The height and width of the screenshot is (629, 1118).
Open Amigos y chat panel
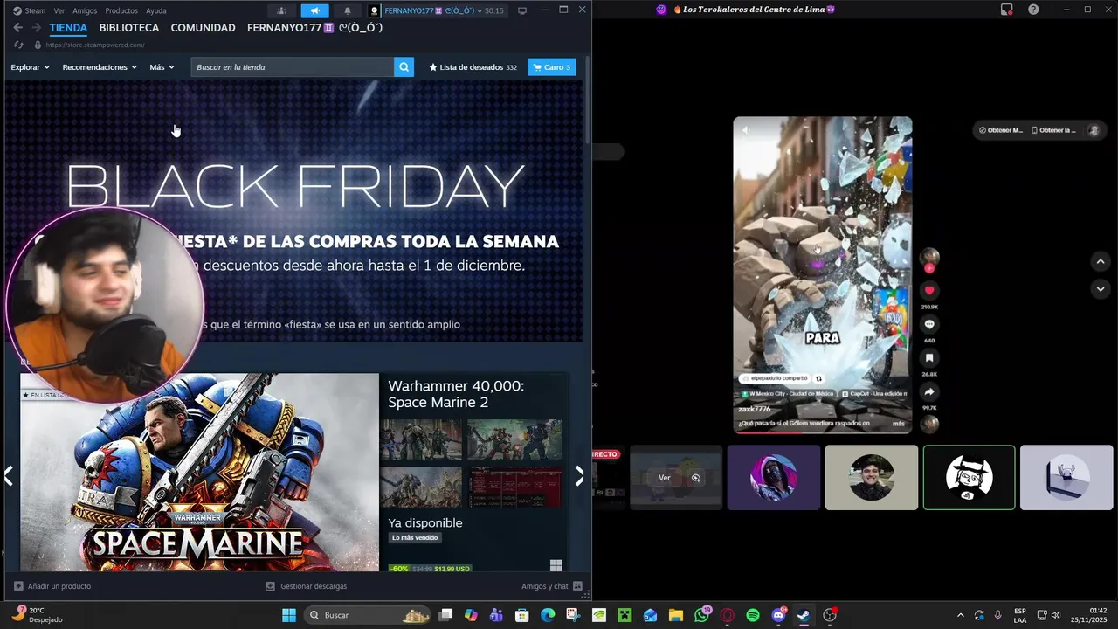tap(552, 586)
